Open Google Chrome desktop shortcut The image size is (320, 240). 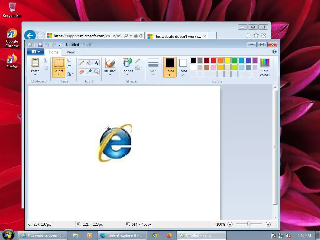pos(12,38)
